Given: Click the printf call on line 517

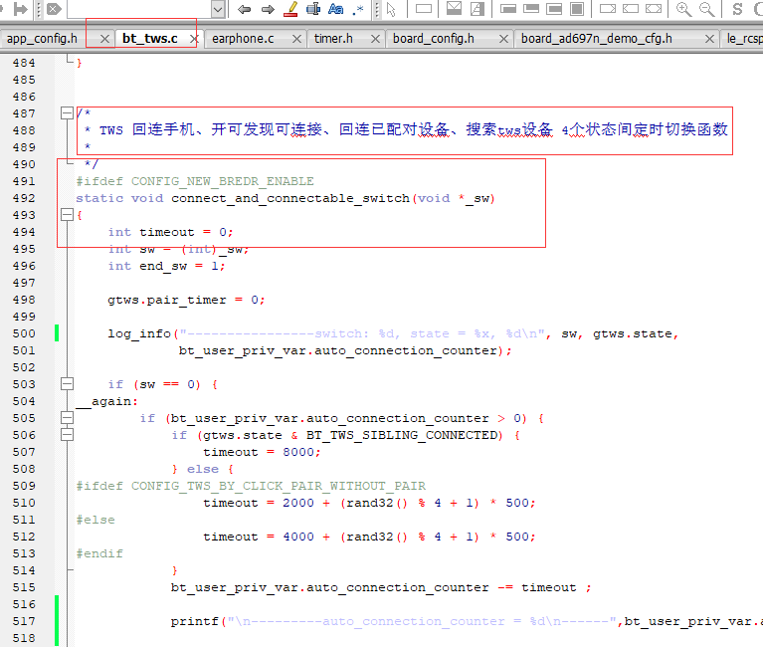Looking at the screenshot, I should pyautogui.click(x=195, y=622).
